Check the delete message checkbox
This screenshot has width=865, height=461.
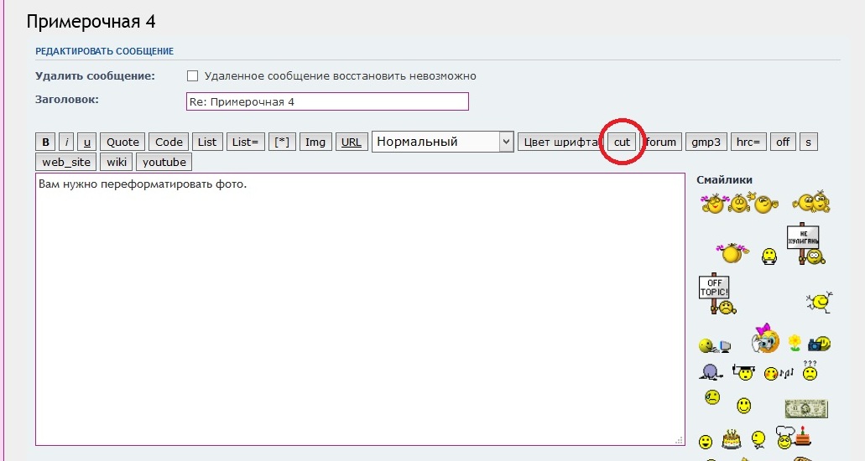[x=192, y=76]
